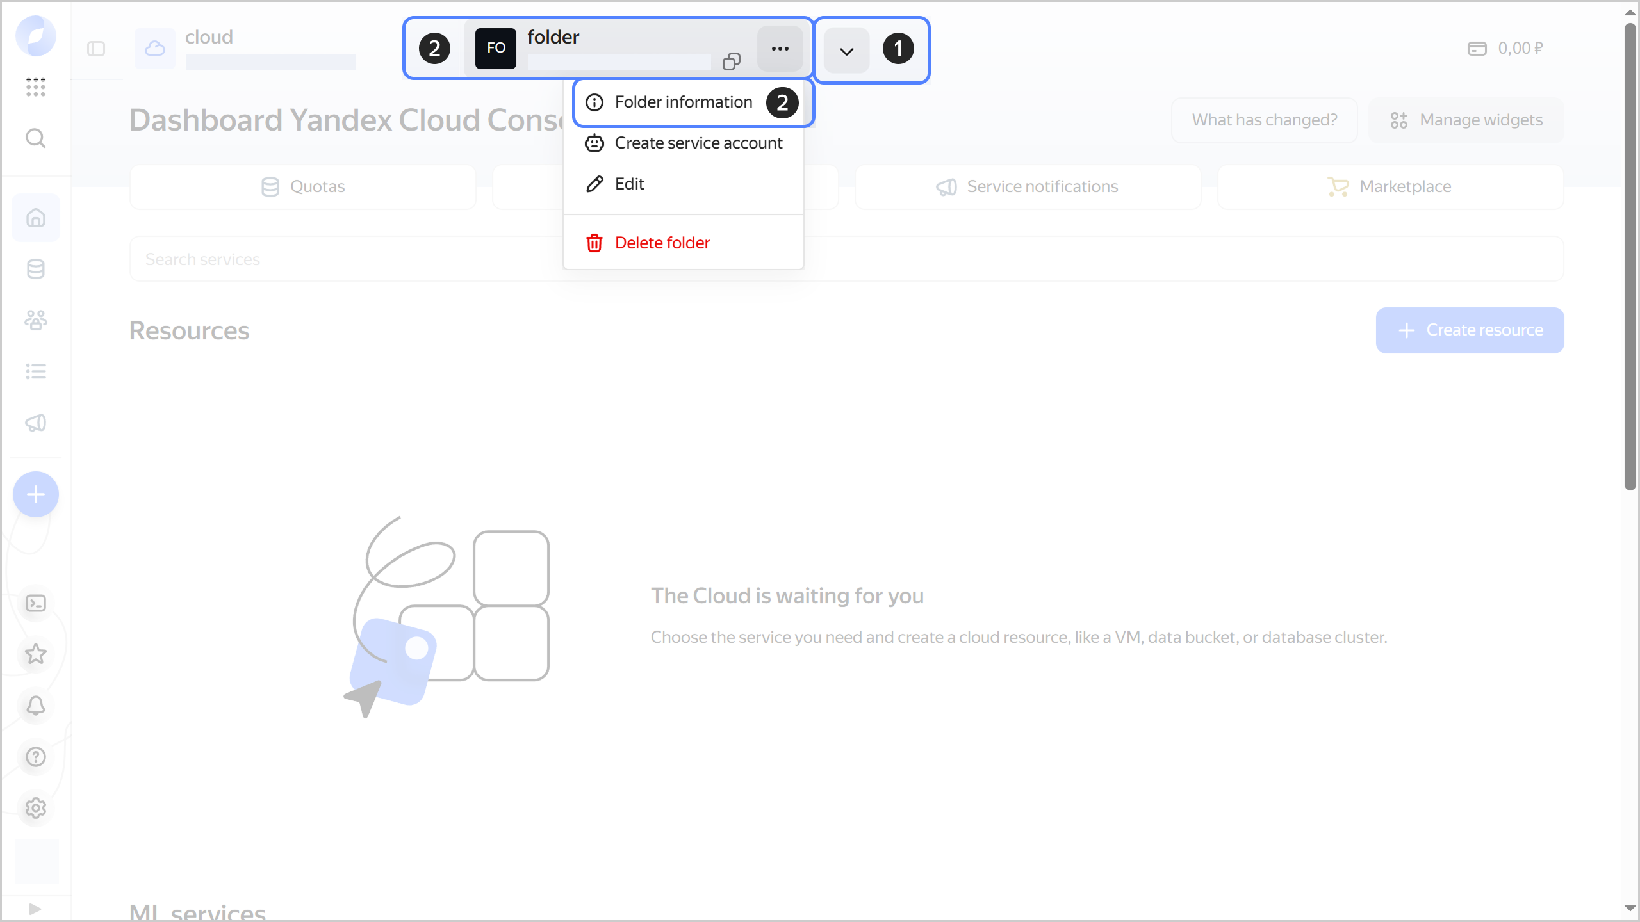Click the copy folder ID icon
Screen dimensions: 1640x922
tap(731, 61)
